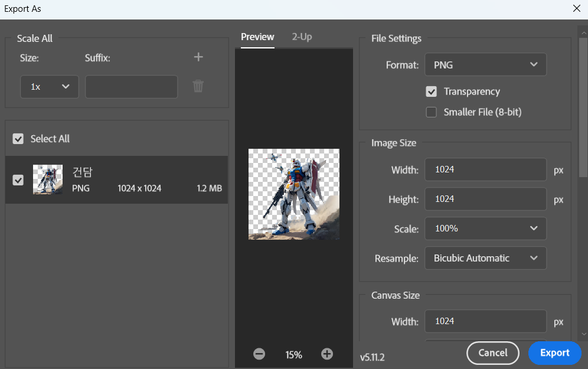Click the Suffix input field
The width and height of the screenshot is (588, 369).
tap(131, 87)
